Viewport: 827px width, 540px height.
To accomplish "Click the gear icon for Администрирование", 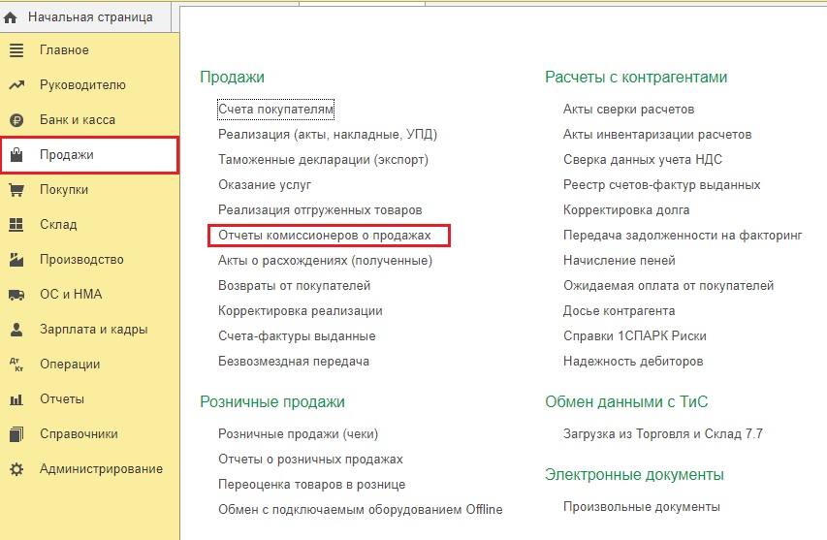I will 16,469.
